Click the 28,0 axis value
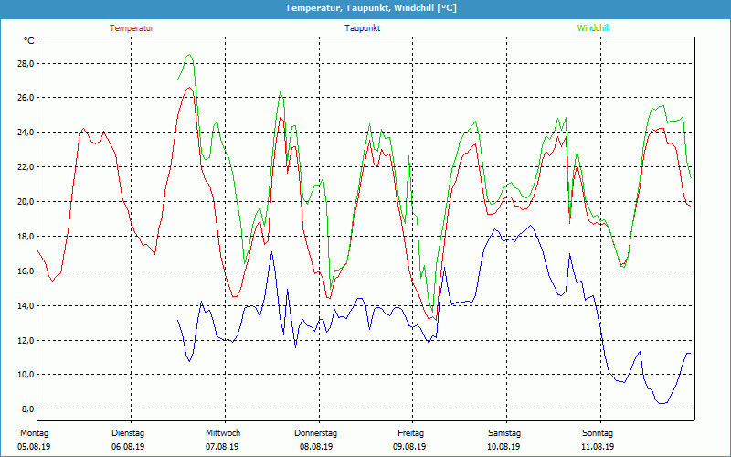This screenshot has width=731, height=457. coord(26,63)
